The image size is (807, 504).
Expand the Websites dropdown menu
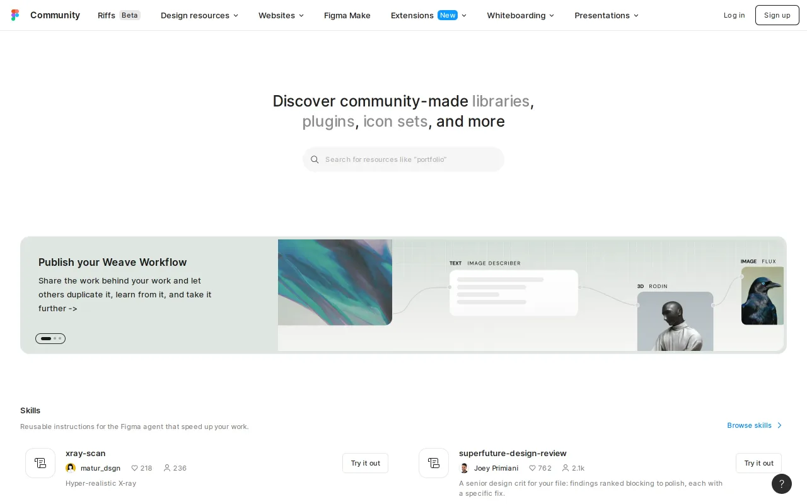pyautogui.click(x=281, y=15)
